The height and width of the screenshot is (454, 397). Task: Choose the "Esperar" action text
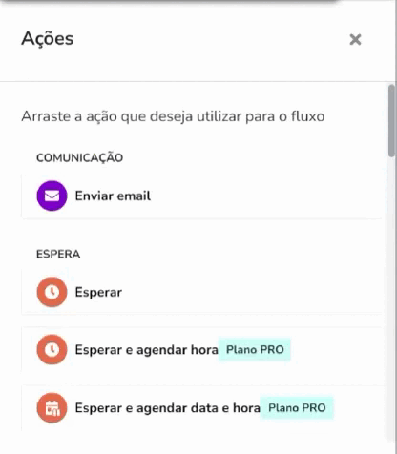pyautogui.click(x=98, y=293)
